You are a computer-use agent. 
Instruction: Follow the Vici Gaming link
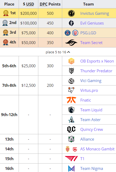pos(91,81)
